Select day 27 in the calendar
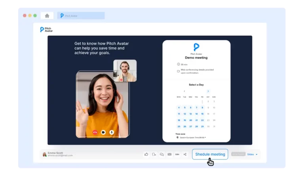This screenshot has width=304, height=176. [190, 126]
